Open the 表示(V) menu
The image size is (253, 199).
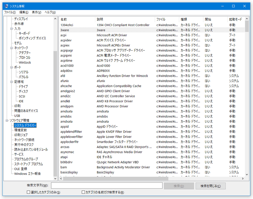pos(37,12)
